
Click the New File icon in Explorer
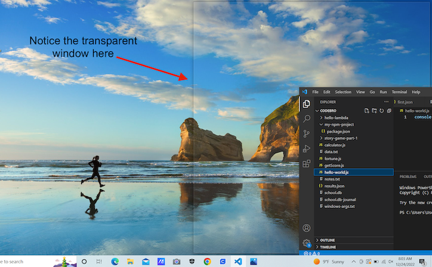pos(367,111)
